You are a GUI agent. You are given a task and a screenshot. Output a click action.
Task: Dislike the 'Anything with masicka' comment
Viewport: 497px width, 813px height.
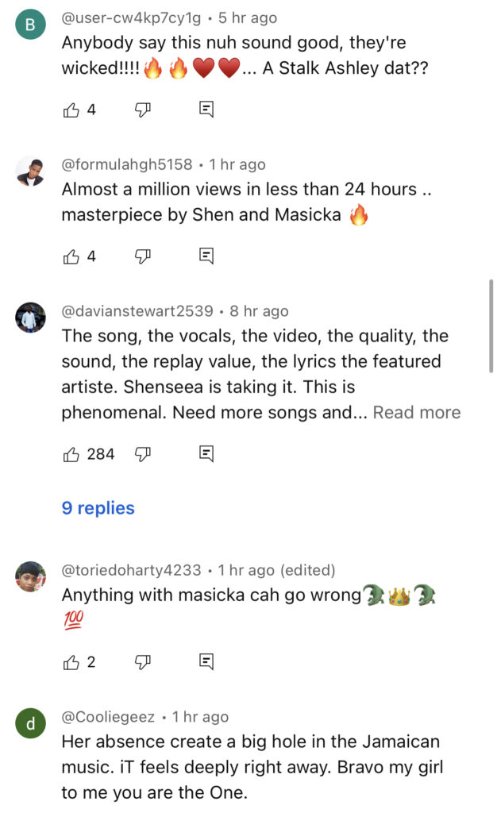coord(143,661)
